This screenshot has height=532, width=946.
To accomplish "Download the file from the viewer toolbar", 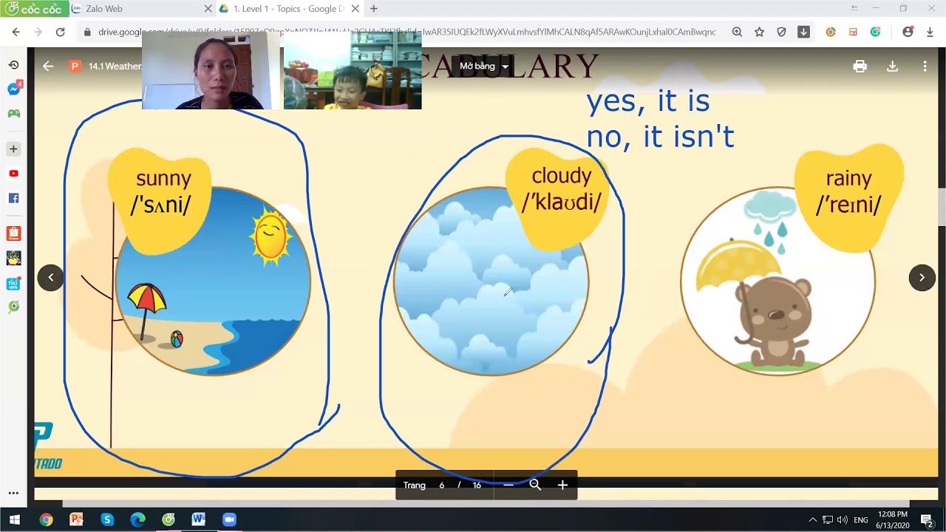I will [x=892, y=66].
